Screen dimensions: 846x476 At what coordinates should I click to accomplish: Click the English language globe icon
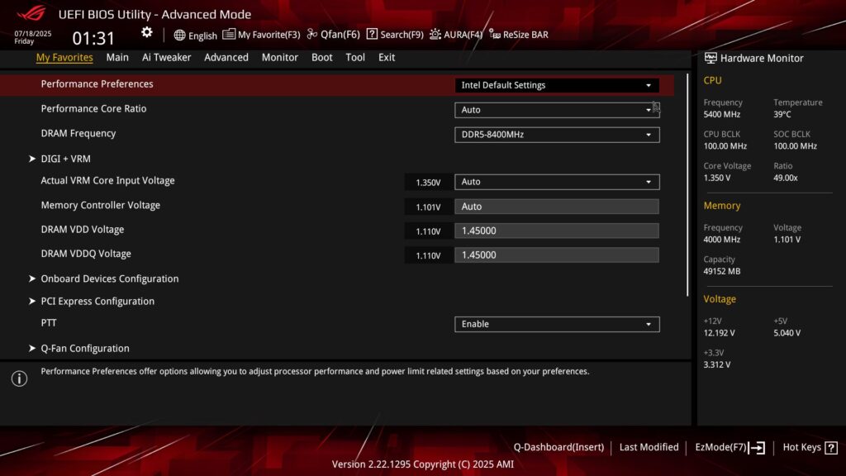click(179, 35)
